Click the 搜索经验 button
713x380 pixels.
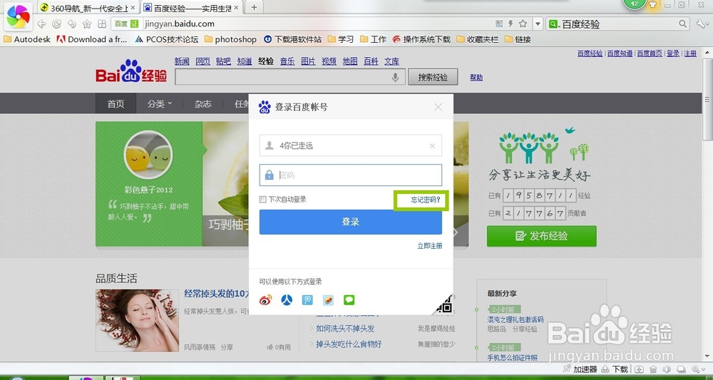[433, 77]
